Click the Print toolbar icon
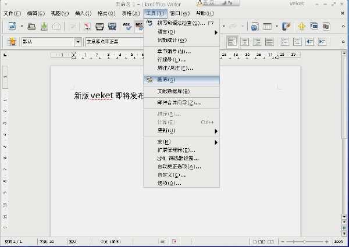Screen dimensions: 349x247 [x=99, y=27]
